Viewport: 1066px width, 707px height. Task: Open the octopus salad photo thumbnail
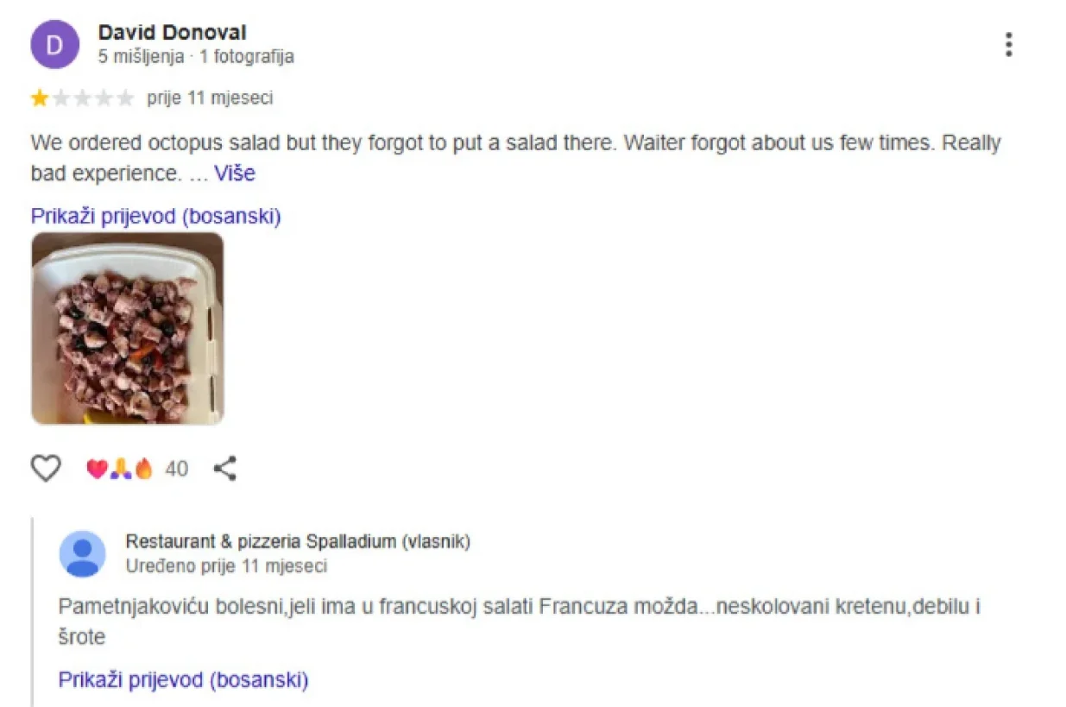127,329
